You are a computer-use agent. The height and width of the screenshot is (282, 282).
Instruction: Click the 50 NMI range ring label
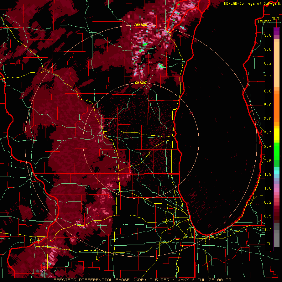141,83
